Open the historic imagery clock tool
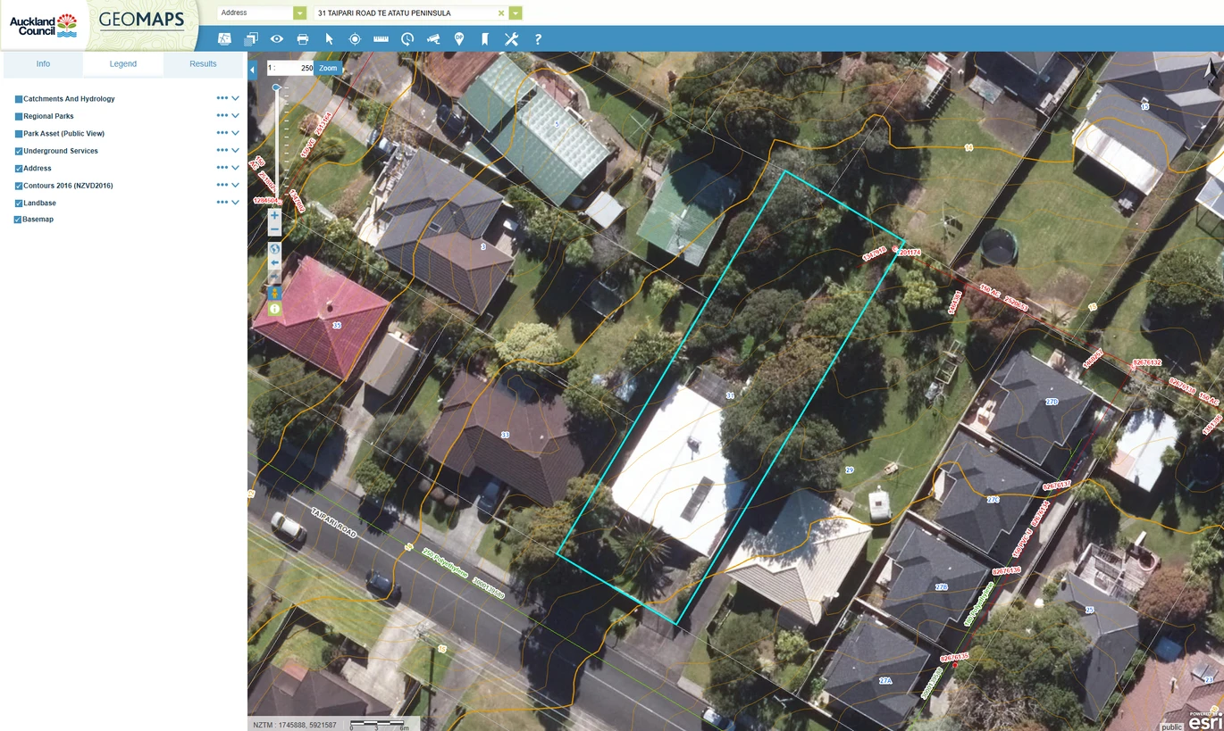Image resolution: width=1224 pixels, height=731 pixels. [x=407, y=39]
